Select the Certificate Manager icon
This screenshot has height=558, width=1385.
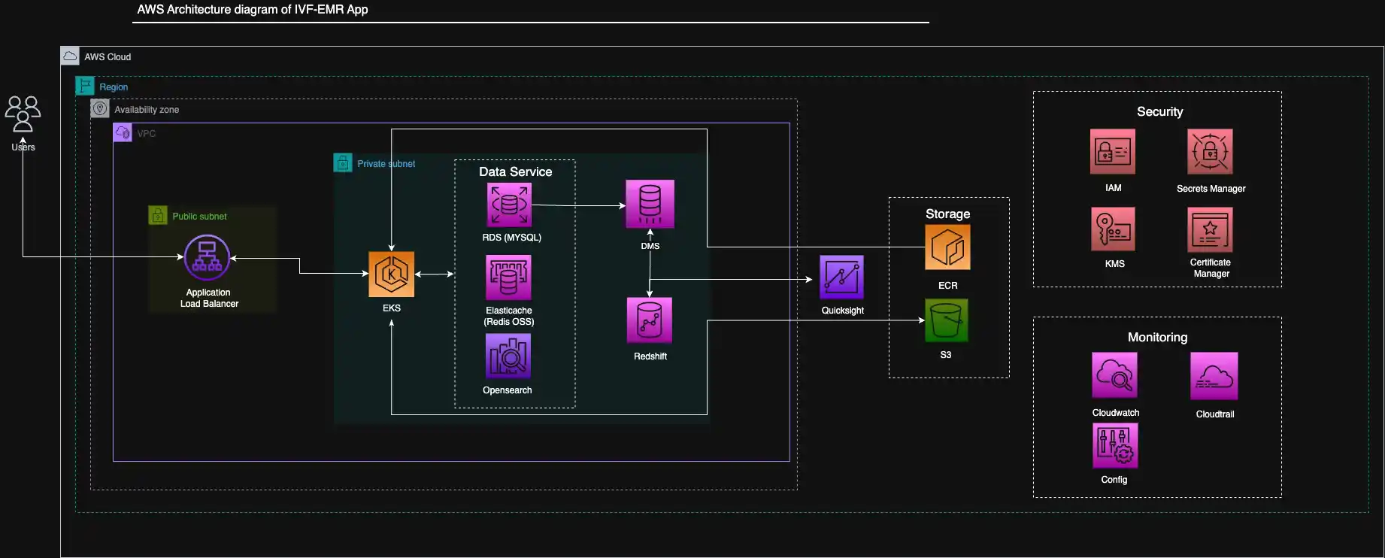tap(1210, 229)
